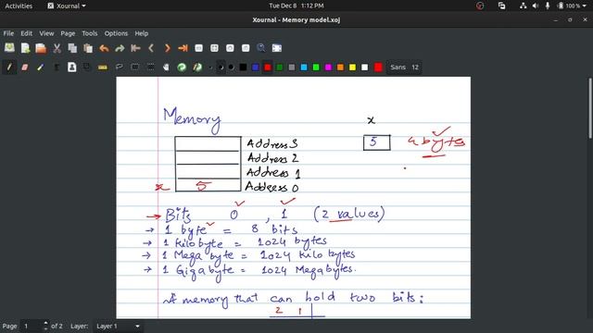Image resolution: width=593 pixels, height=333 pixels.
Task: Click the Paste clipboard icon
Action: [x=88, y=48]
